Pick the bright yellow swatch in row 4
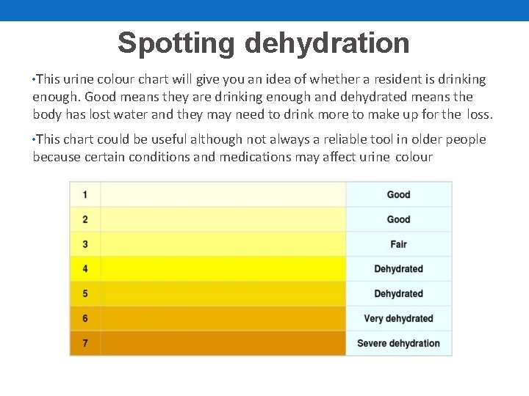The height and width of the screenshot is (396, 529). point(223,269)
